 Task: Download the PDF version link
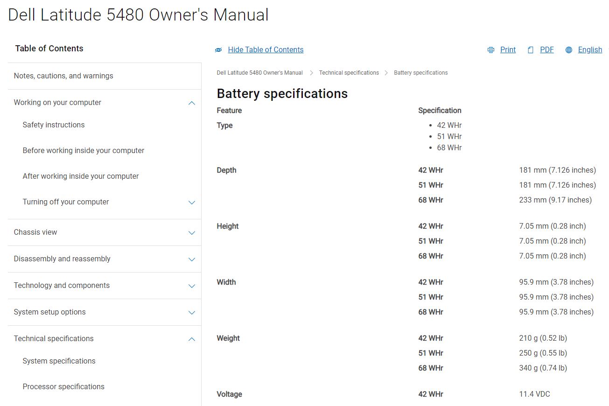click(547, 50)
